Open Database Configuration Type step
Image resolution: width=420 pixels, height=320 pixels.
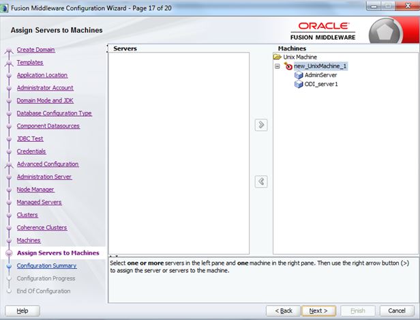(54, 113)
